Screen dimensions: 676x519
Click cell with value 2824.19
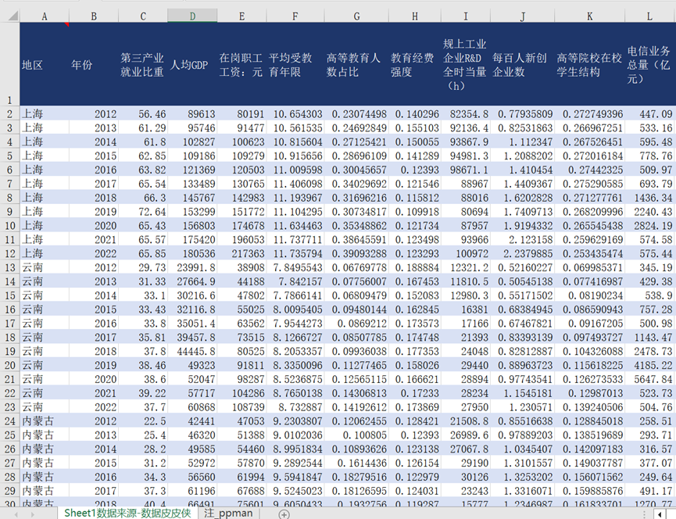(649, 225)
